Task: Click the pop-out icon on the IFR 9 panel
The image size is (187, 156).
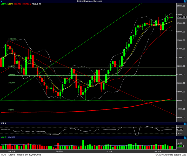Action: pos(185,124)
